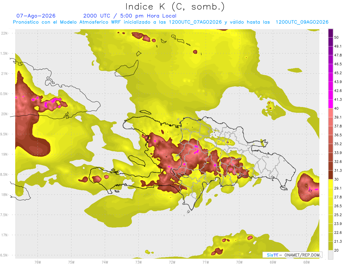Select the "07-Ago-2026" date label
The image size is (344, 266).
36,16
